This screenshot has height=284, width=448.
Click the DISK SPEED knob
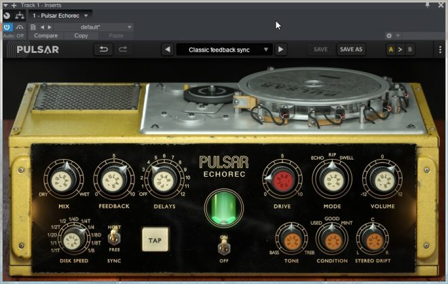73,240
